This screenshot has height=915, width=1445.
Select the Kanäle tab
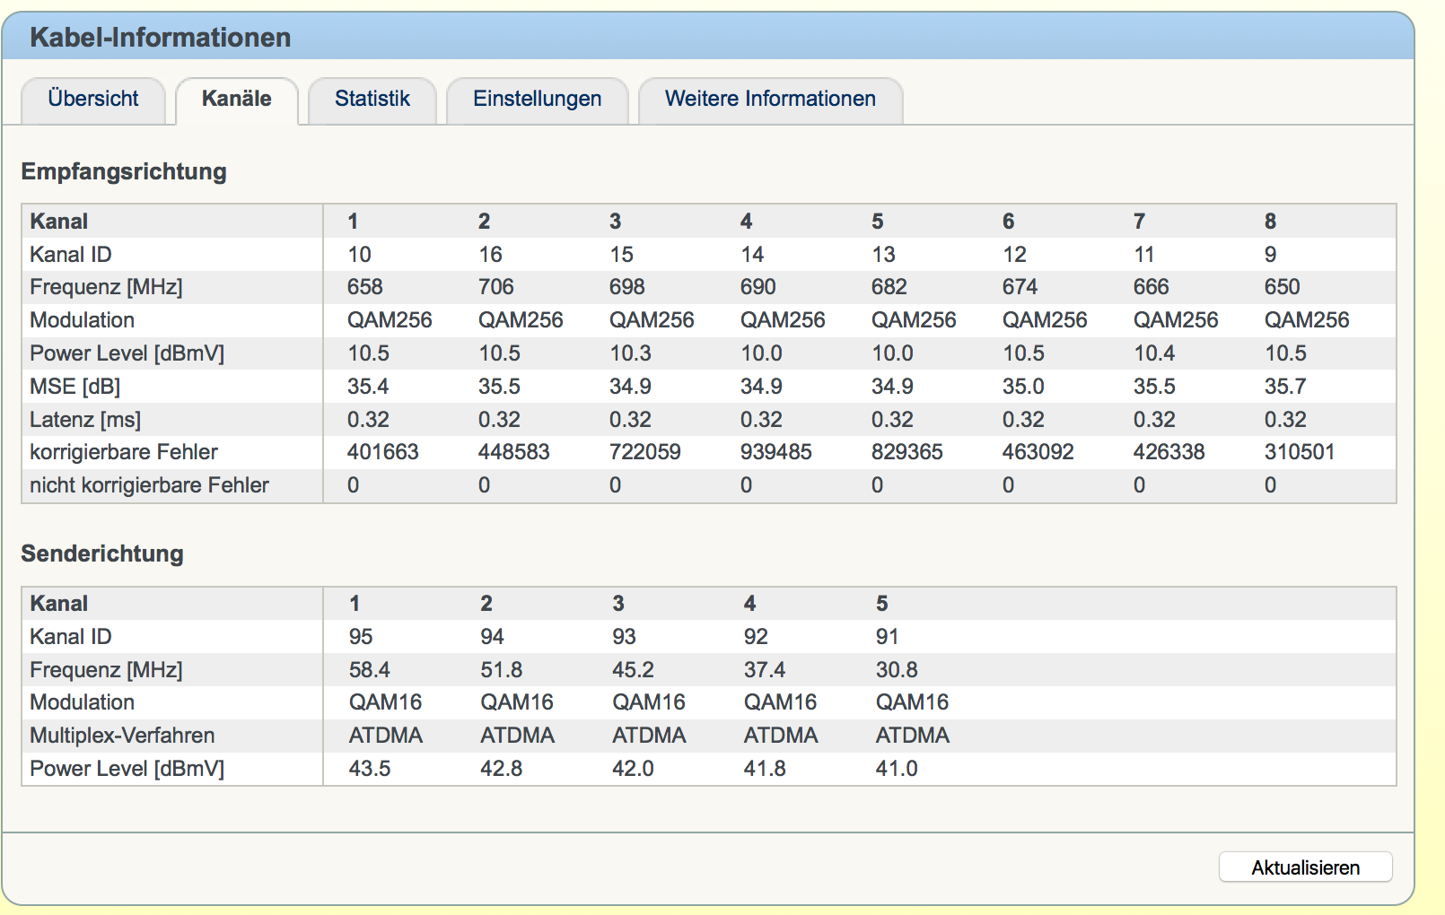point(236,99)
